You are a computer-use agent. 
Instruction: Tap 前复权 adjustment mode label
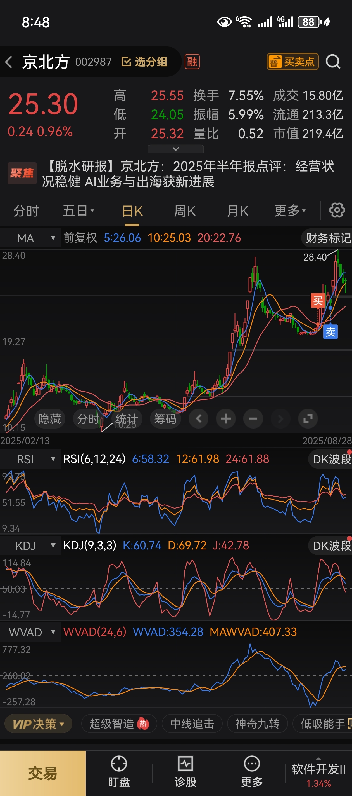(80, 238)
